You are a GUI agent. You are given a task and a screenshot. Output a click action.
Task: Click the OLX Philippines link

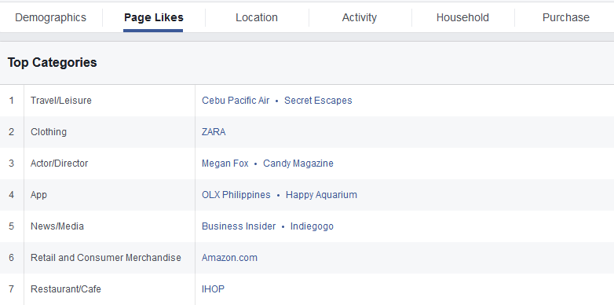(236, 195)
